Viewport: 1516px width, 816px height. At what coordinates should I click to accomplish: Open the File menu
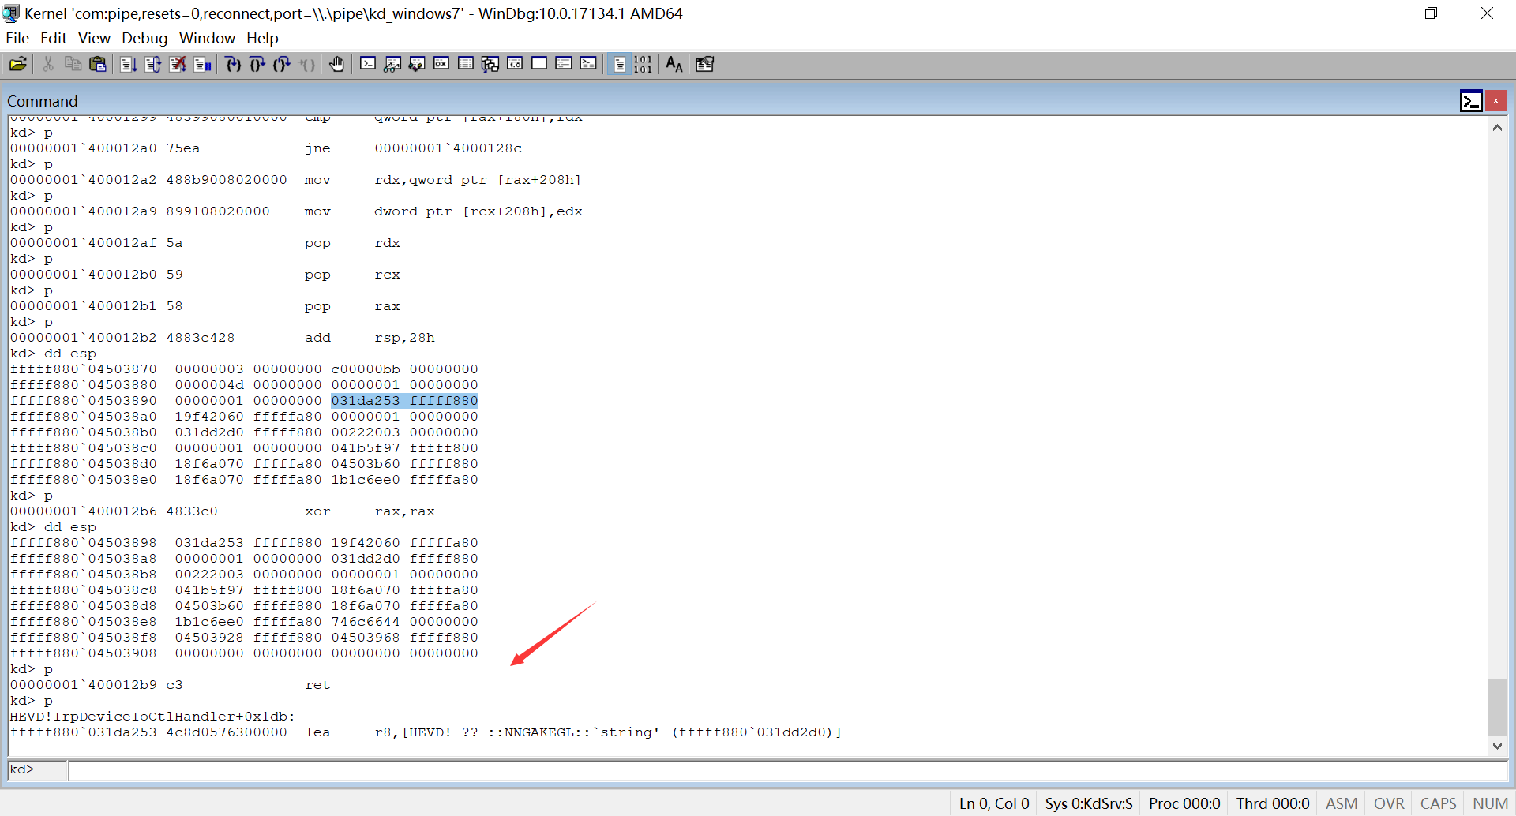coord(17,38)
